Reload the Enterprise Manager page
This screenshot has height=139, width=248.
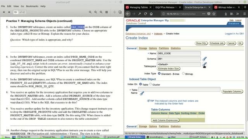pos(145,14)
